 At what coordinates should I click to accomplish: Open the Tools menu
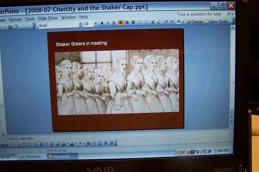tap(30, 19)
